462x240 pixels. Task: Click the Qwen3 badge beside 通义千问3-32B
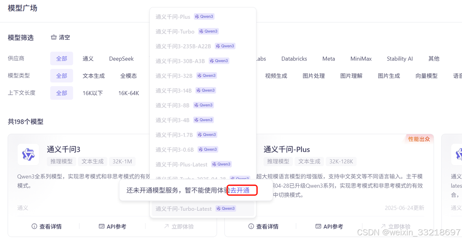tap(207, 75)
